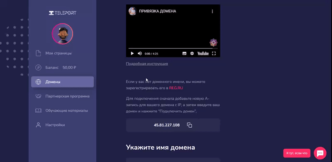The image size is (332, 162).
Task: Click the handshake icon for partner program
Action: [x=38, y=96]
